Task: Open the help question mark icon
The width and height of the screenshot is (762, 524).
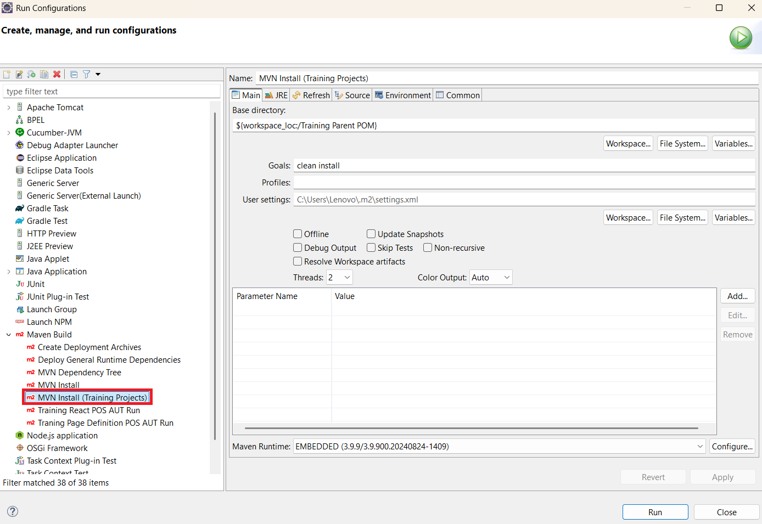Action: [13, 511]
